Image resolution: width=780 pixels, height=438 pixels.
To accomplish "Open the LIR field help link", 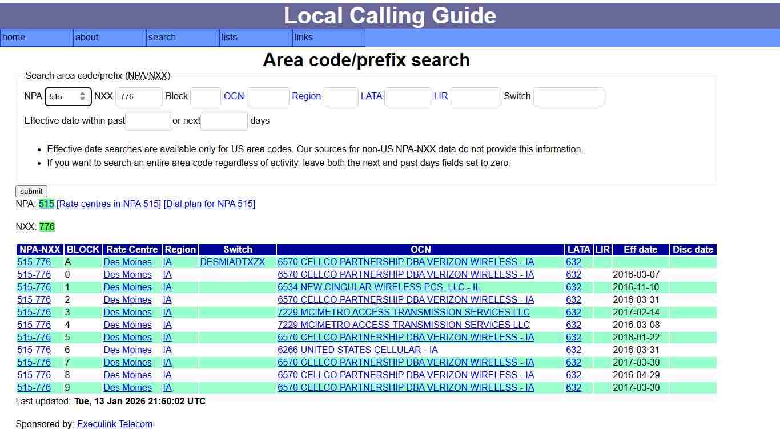I will tap(440, 96).
